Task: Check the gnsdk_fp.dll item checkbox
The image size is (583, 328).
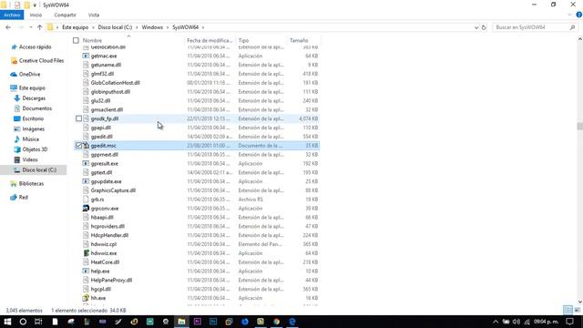Action: point(78,118)
